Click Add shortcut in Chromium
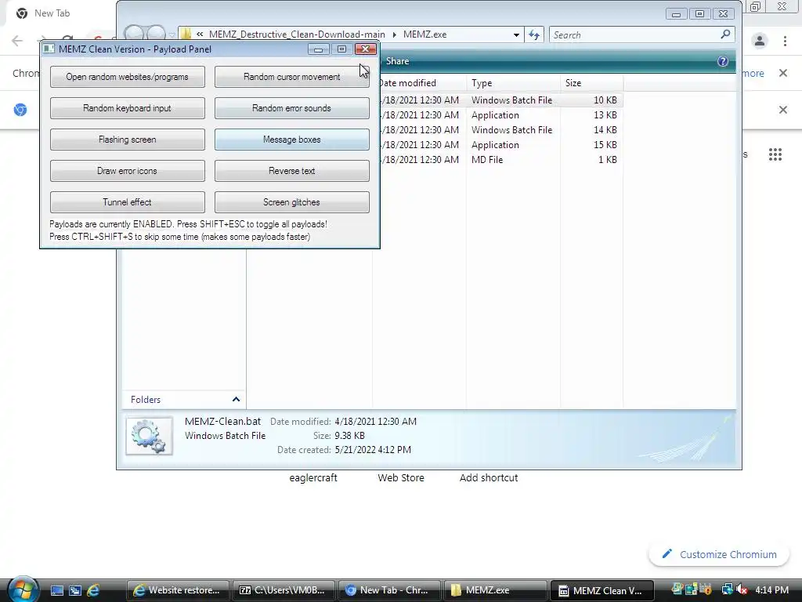Screen dimensions: 802x602 coord(489,477)
